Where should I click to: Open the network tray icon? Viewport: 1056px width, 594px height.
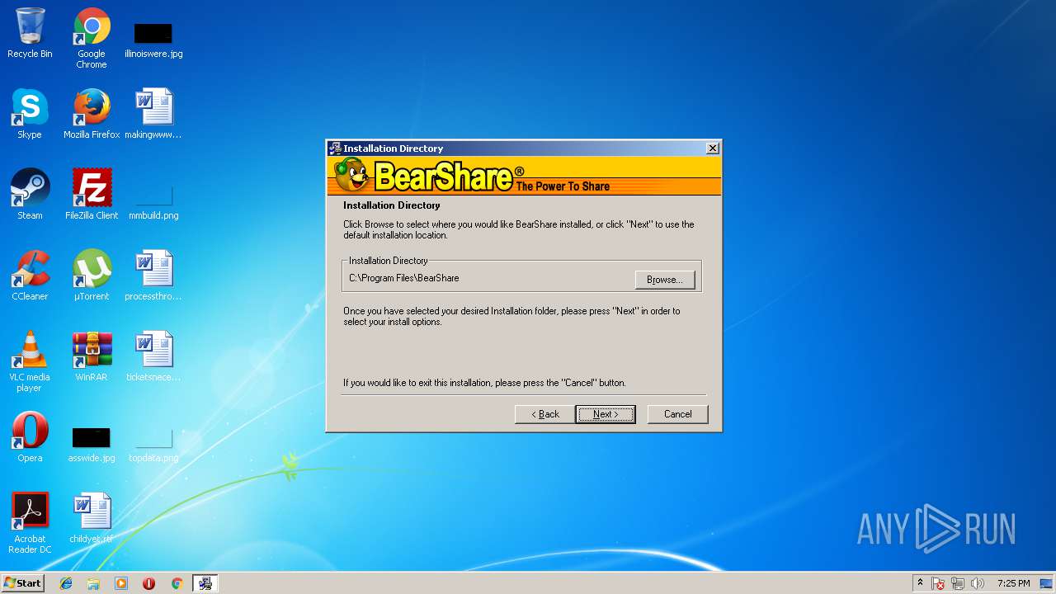(958, 583)
